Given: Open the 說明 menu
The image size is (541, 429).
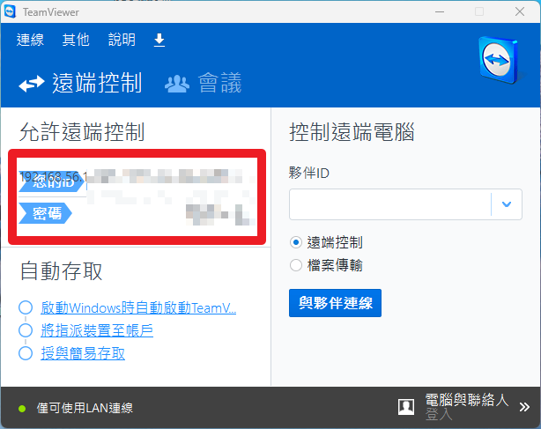Looking at the screenshot, I should point(122,40).
